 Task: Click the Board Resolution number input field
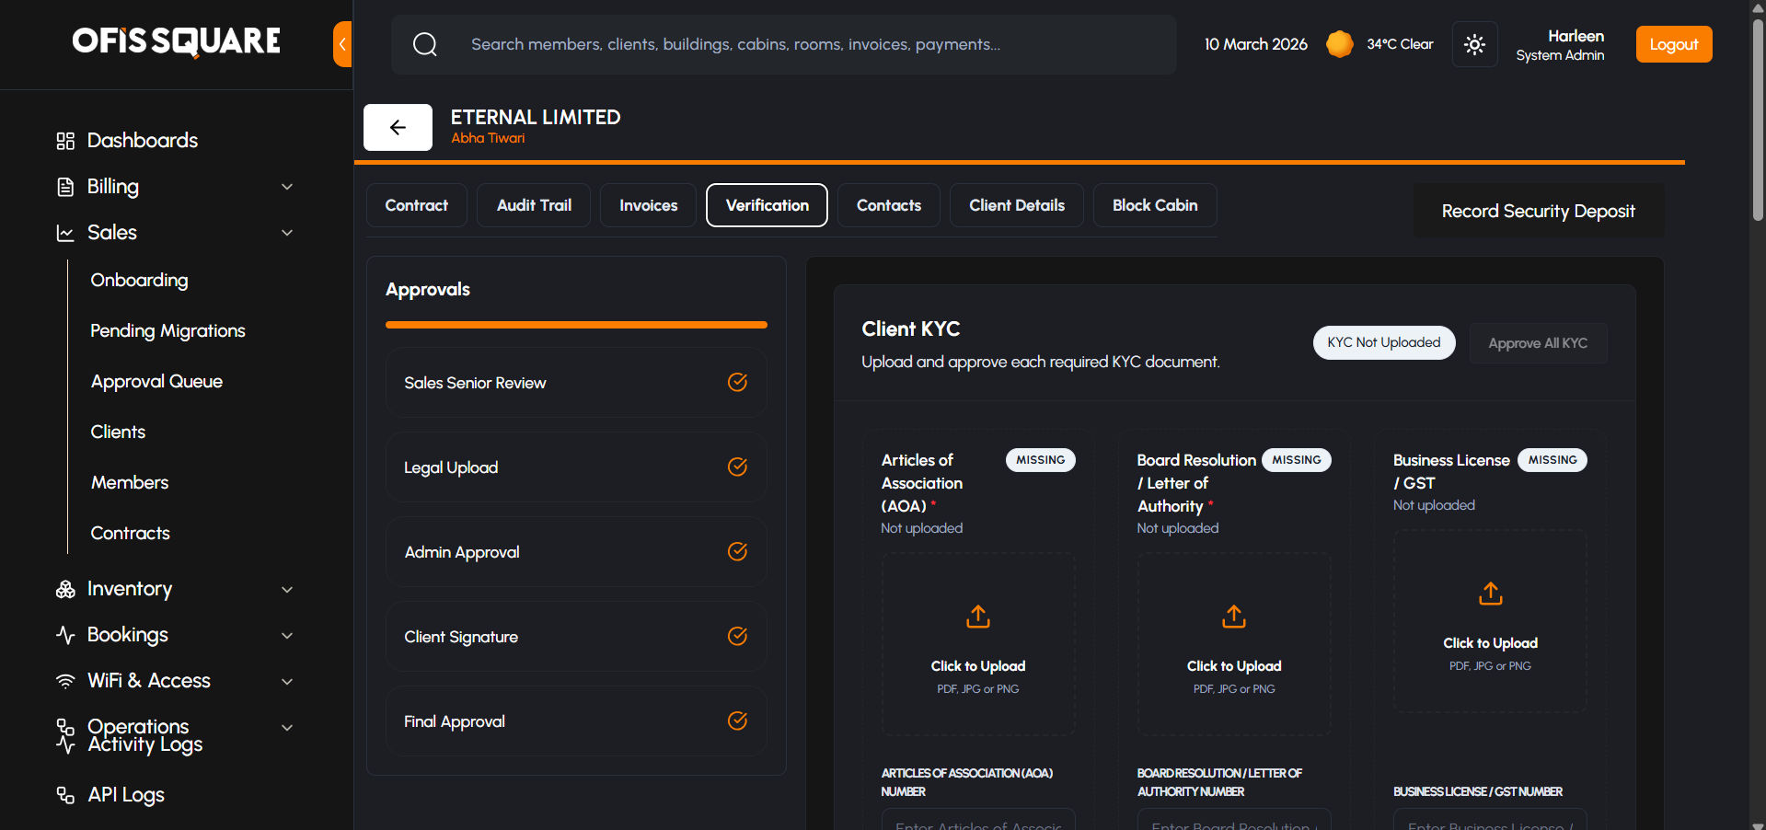(x=1234, y=821)
